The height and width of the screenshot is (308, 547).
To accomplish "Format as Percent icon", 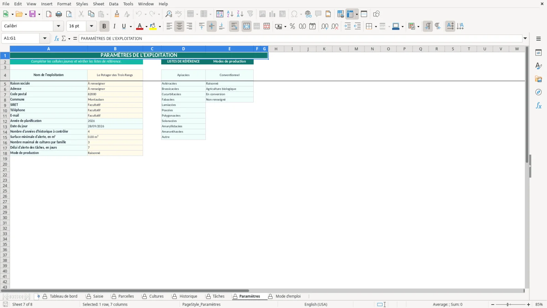I will tap(292, 26).
